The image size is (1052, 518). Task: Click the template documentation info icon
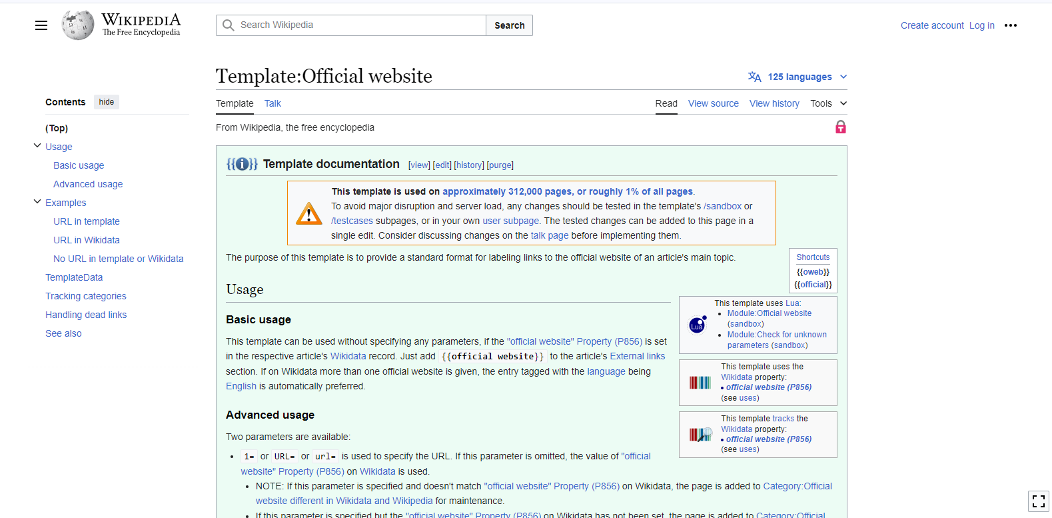[x=242, y=164]
